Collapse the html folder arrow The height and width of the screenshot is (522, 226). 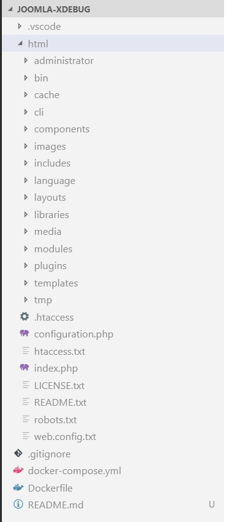coord(20,43)
